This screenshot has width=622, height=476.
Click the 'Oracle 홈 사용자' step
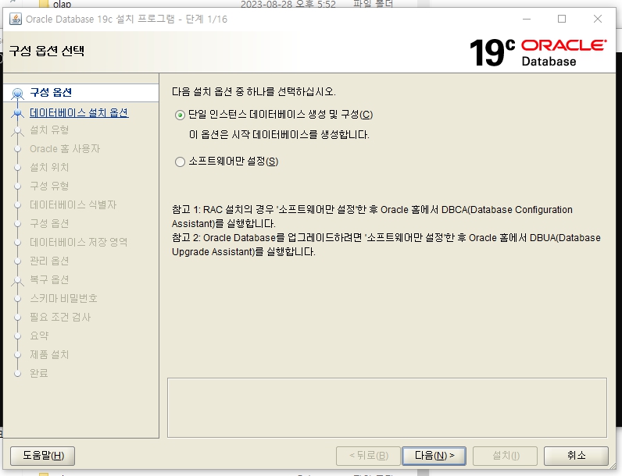(x=65, y=149)
